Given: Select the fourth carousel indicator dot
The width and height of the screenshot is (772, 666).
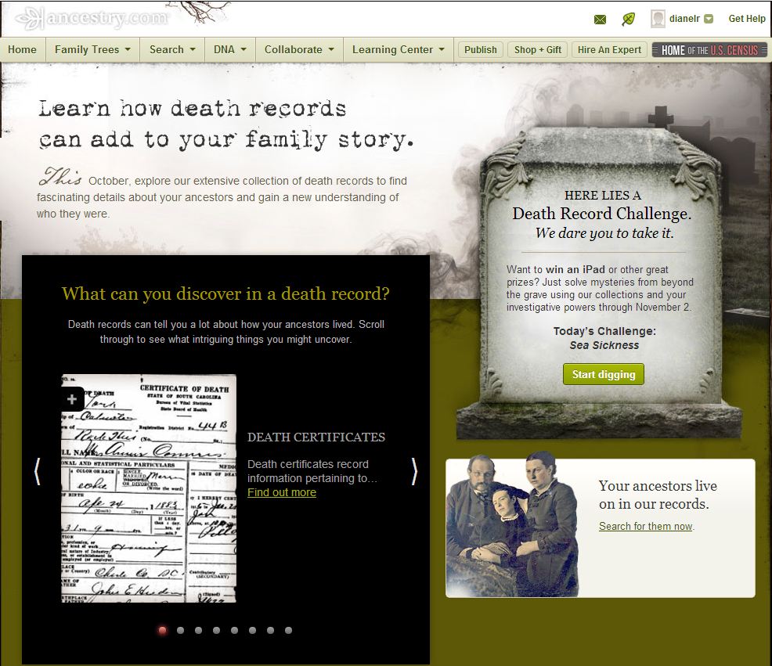Looking at the screenshot, I should pos(216,630).
